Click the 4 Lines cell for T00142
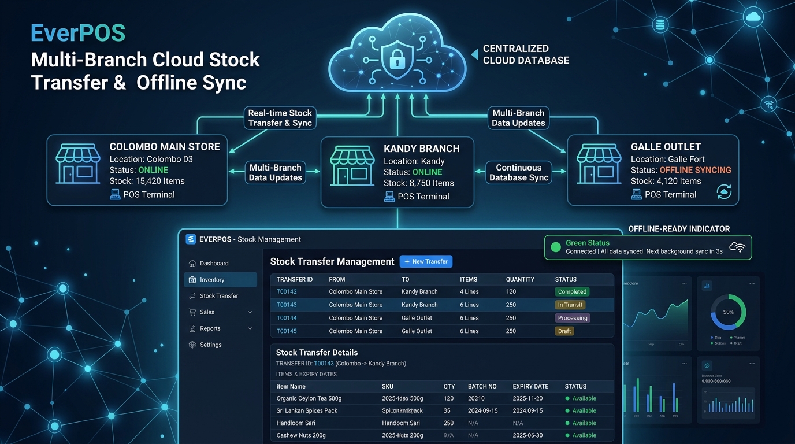The image size is (795, 444). point(469,292)
